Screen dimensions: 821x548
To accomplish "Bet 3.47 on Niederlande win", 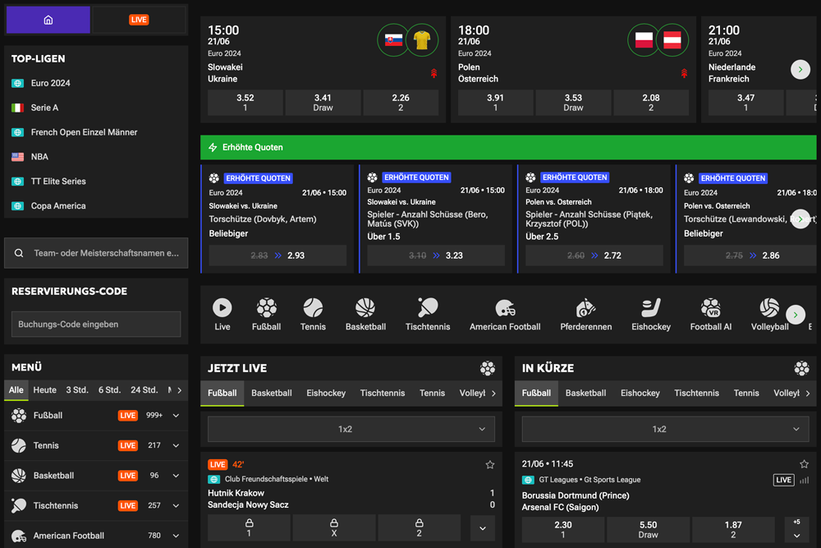I will point(745,103).
